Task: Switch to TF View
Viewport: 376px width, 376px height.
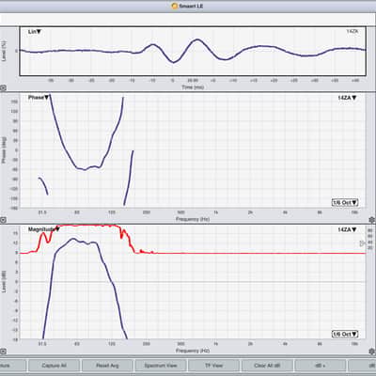Action: (x=213, y=366)
